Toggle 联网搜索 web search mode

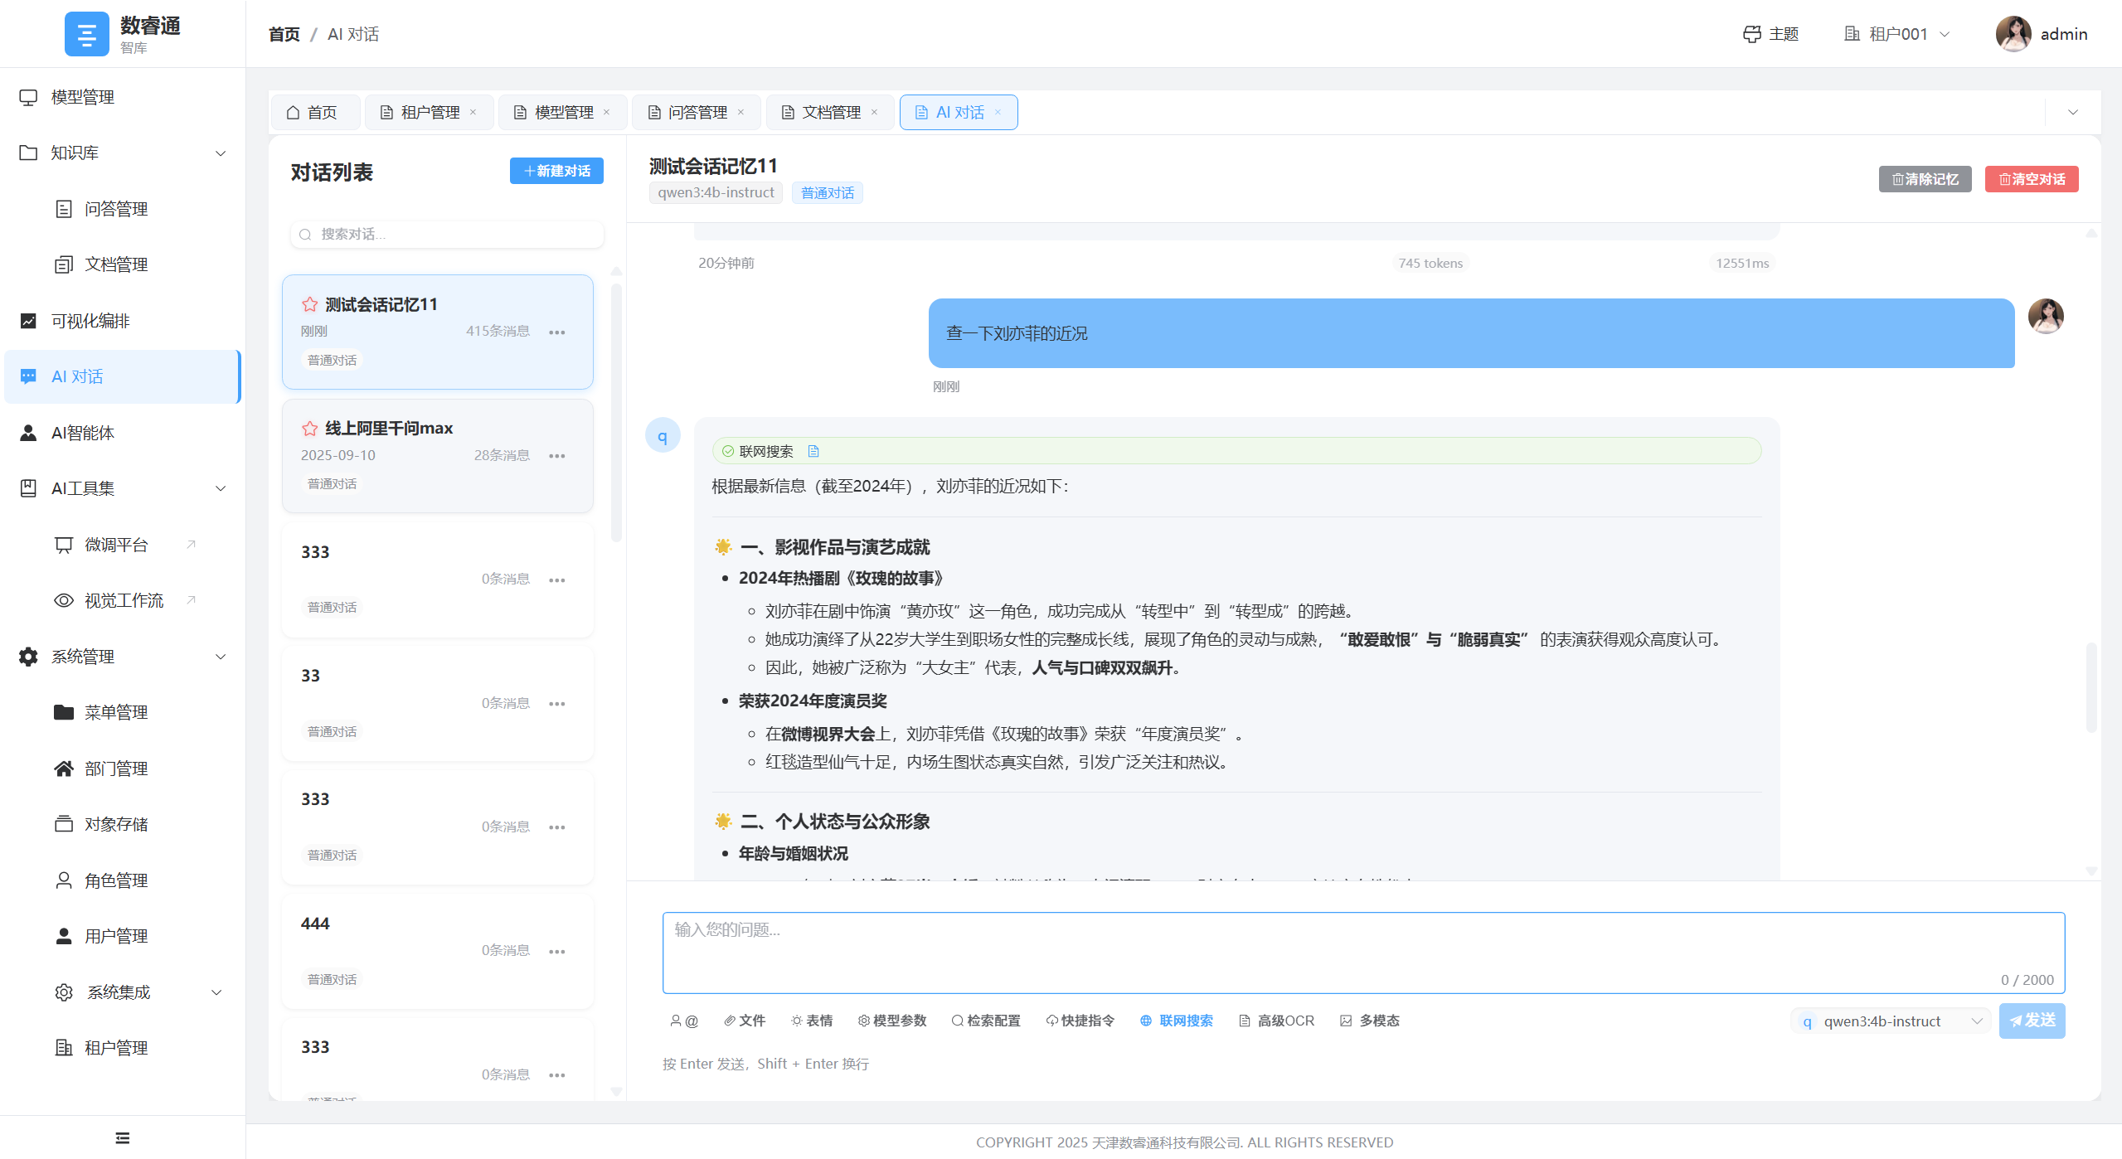click(x=1175, y=1021)
